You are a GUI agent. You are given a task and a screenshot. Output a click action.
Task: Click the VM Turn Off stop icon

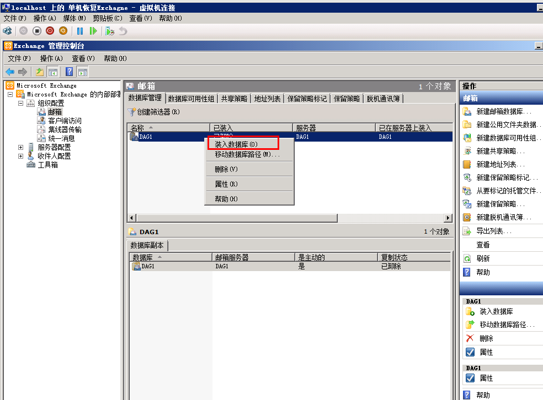pos(37,31)
